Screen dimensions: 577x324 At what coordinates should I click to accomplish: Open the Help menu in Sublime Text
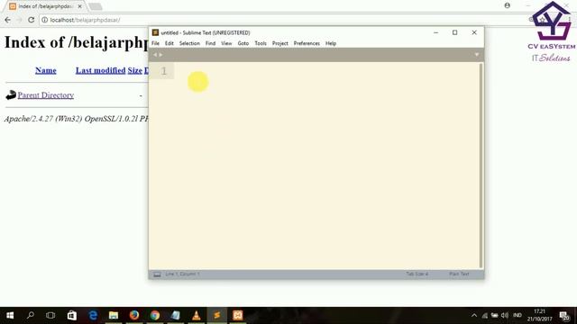click(x=331, y=43)
